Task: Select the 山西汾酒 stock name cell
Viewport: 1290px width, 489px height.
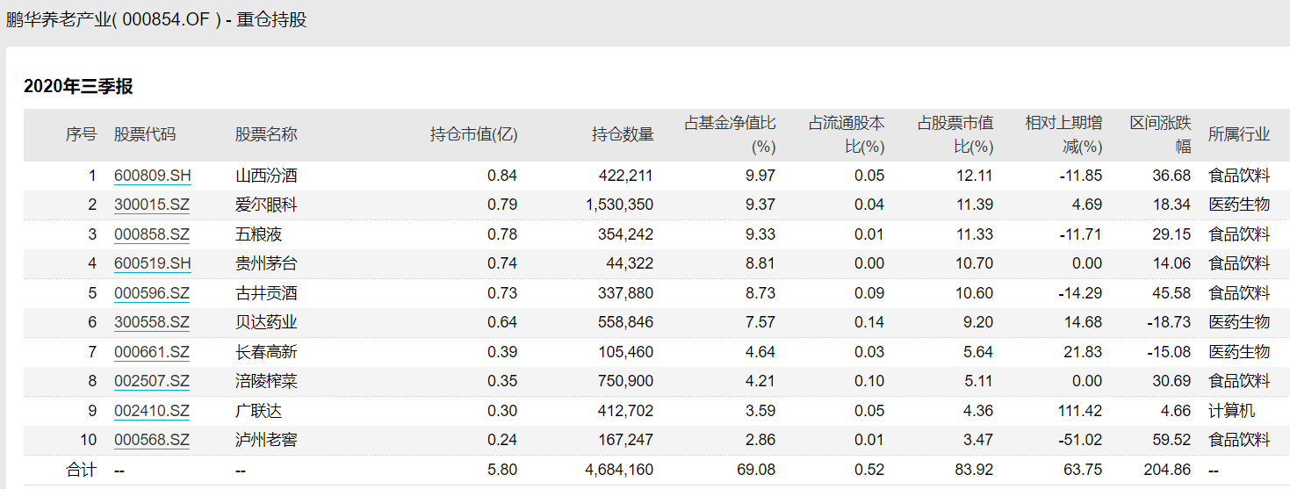Action: click(x=266, y=176)
